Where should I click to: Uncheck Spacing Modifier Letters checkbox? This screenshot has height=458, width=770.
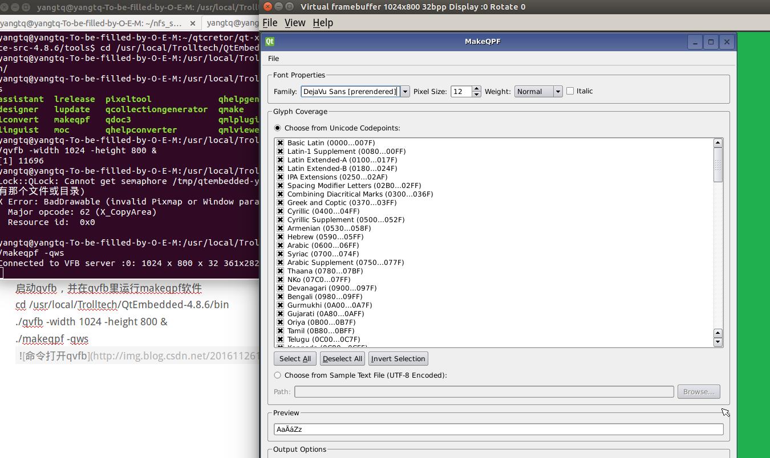tap(280, 186)
